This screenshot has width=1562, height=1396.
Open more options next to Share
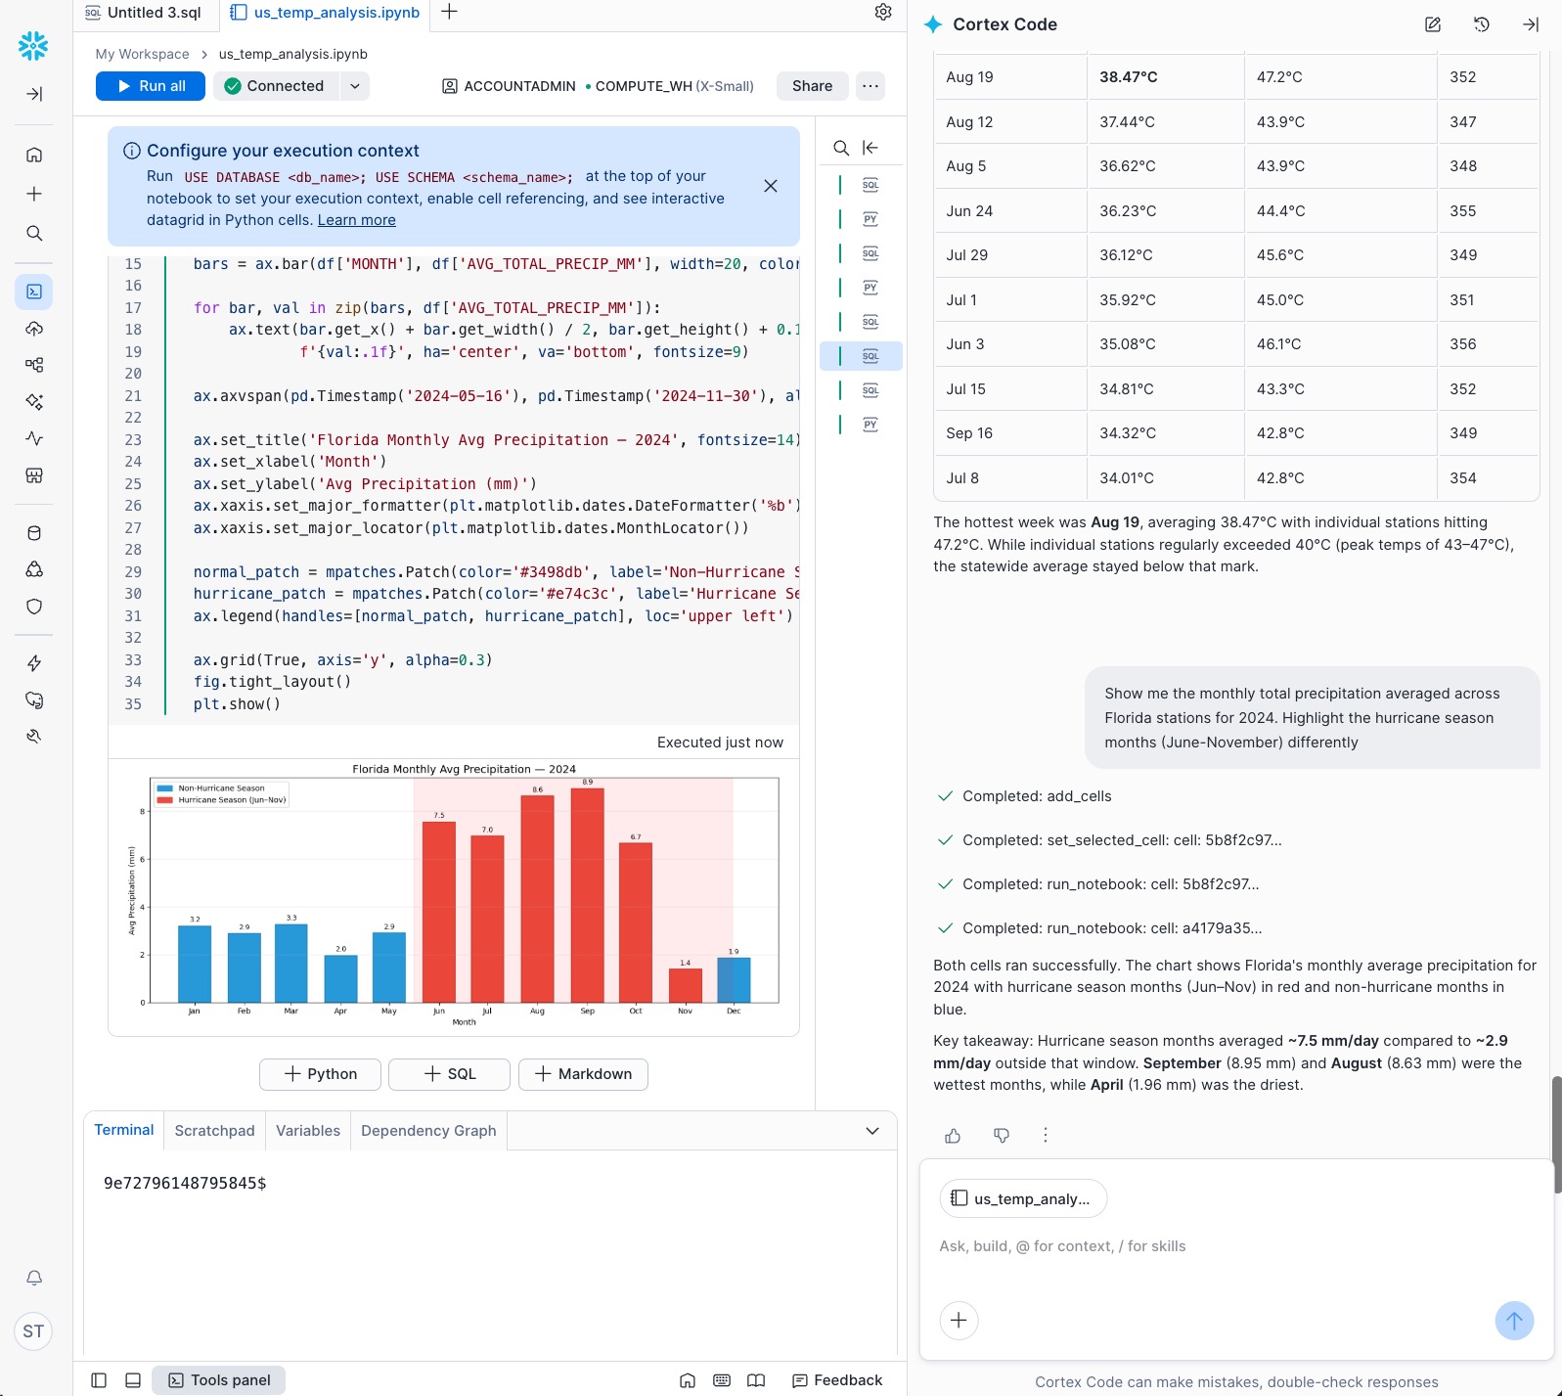(x=870, y=86)
